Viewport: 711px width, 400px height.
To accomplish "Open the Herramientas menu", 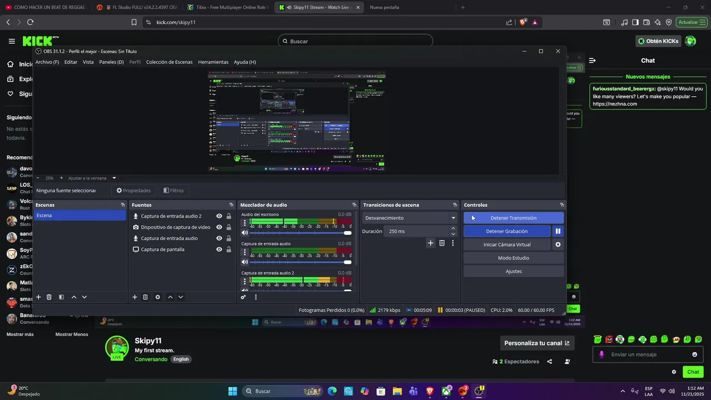I will point(213,62).
